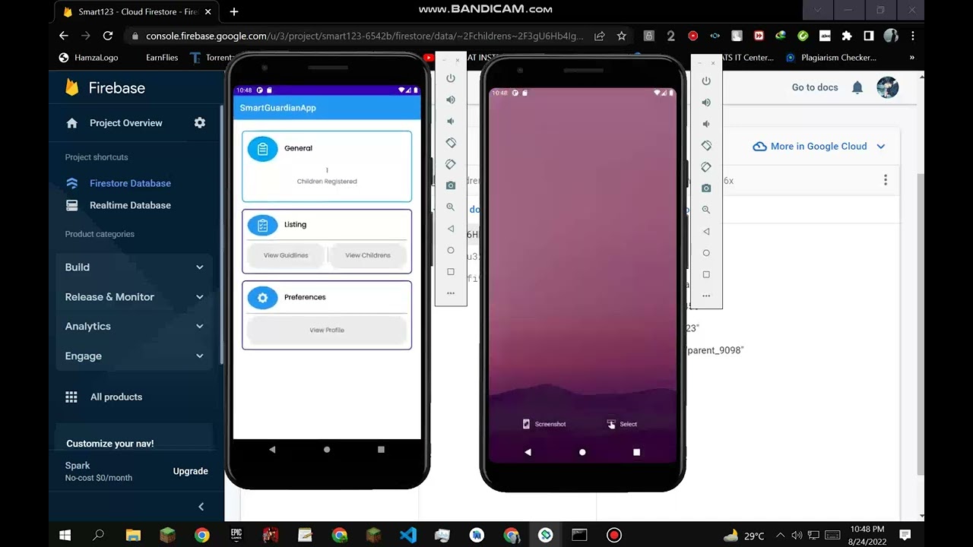Open Firestore Database from project shortcuts
The height and width of the screenshot is (547, 973).
(130, 183)
